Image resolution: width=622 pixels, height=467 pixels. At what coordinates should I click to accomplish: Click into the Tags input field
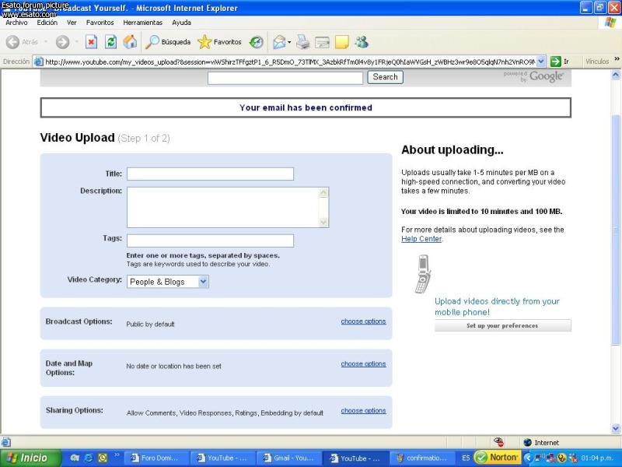click(x=210, y=241)
